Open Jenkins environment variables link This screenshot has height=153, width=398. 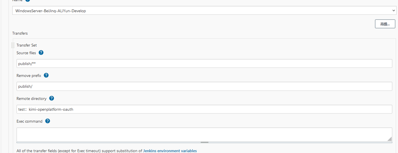(170, 151)
